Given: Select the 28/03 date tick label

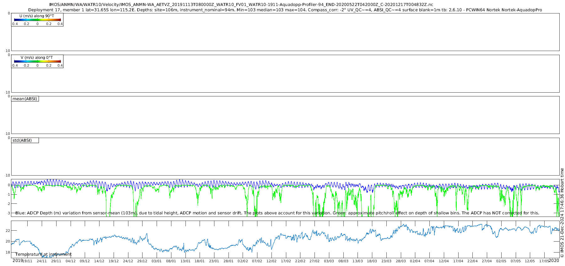Looking at the screenshot, I should pos(401,261).
